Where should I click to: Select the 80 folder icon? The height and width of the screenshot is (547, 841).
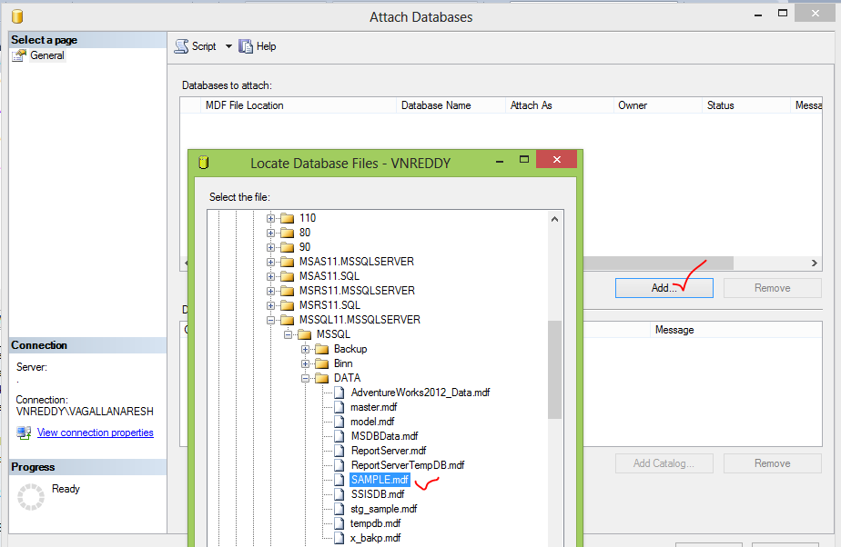[x=288, y=233]
